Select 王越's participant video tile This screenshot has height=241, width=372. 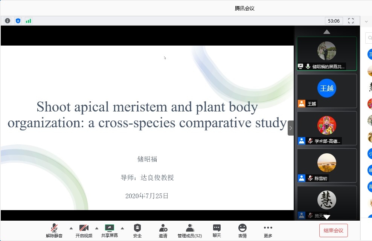pyautogui.click(x=326, y=91)
